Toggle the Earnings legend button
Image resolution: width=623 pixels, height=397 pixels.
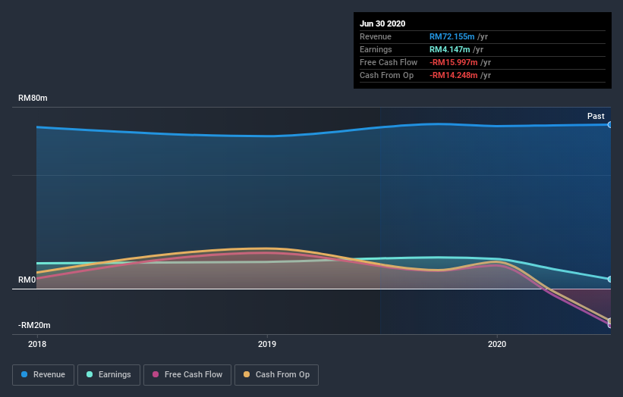click(109, 375)
